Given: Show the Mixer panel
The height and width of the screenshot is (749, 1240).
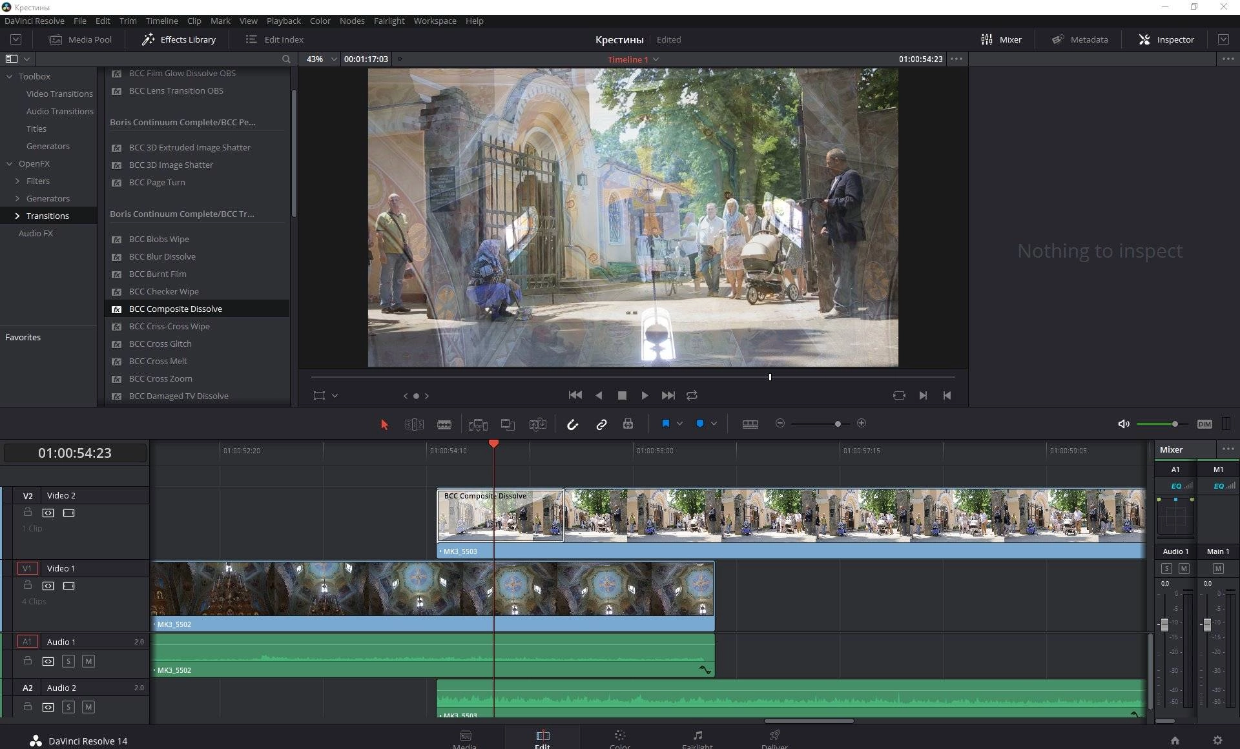Looking at the screenshot, I should (x=1001, y=39).
